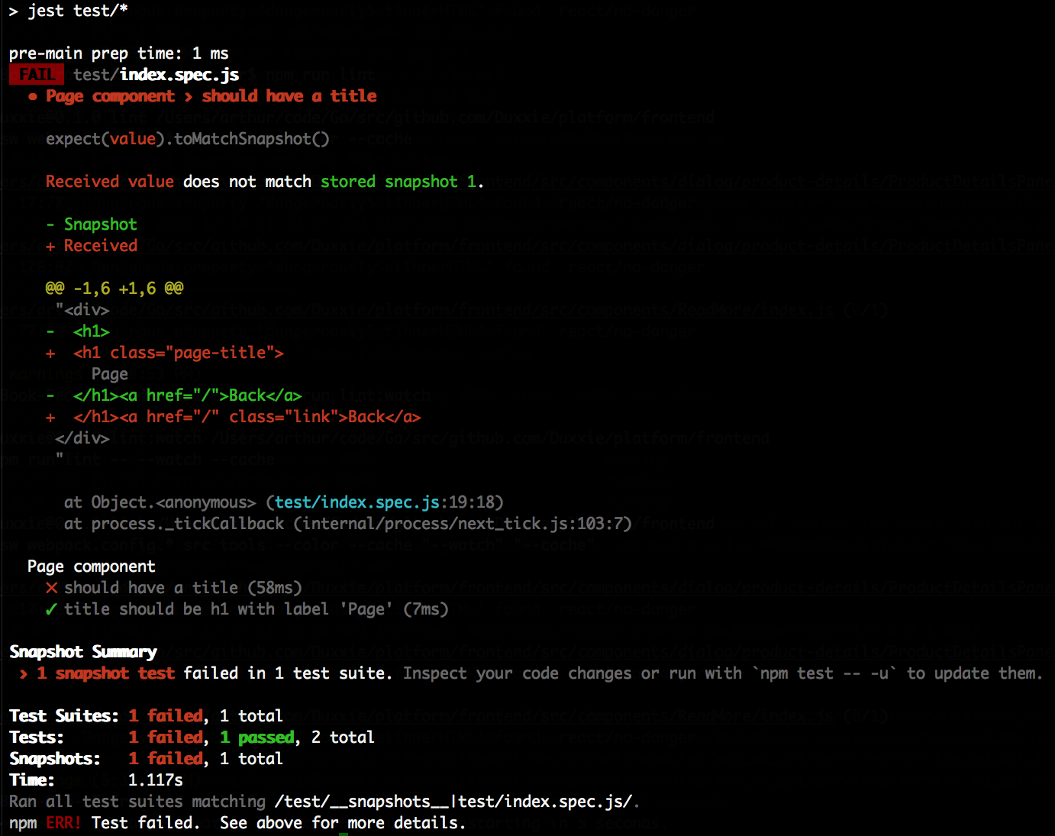The image size is (1055, 836).
Task: Click the '@@ -1,6 +1,6 @@' diff header
Action: [115, 289]
